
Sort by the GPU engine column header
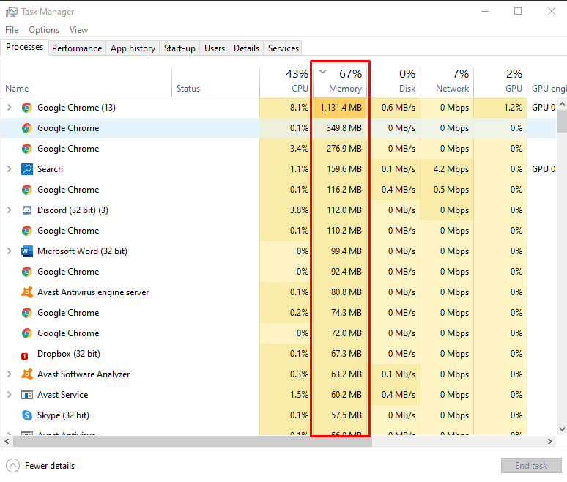click(x=547, y=82)
